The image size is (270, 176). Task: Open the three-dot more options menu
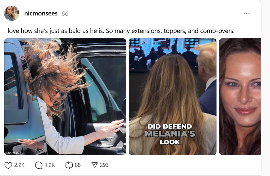pos(247,13)
